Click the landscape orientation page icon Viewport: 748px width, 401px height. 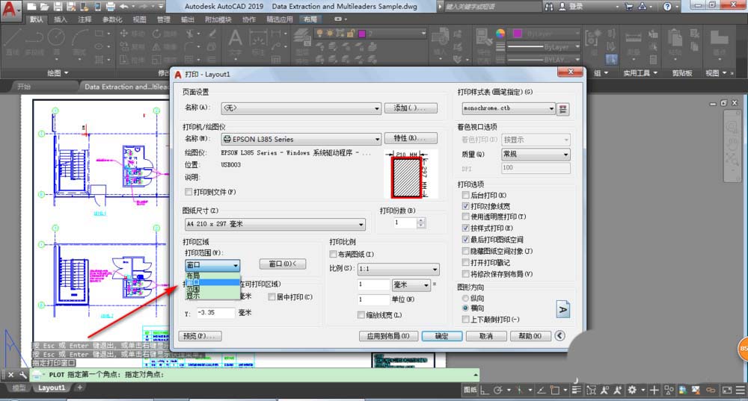(563, 308)
